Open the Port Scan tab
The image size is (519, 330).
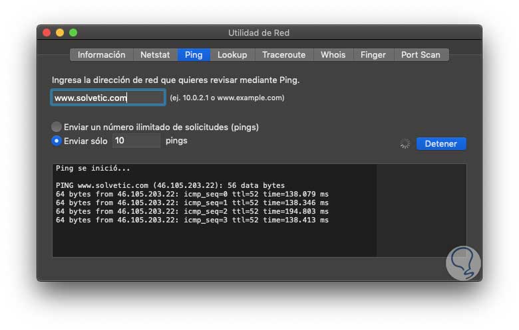tap(421, 55)
